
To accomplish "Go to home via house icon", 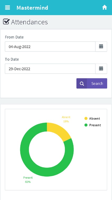I will pyautogui.click(x=105, y=7).
